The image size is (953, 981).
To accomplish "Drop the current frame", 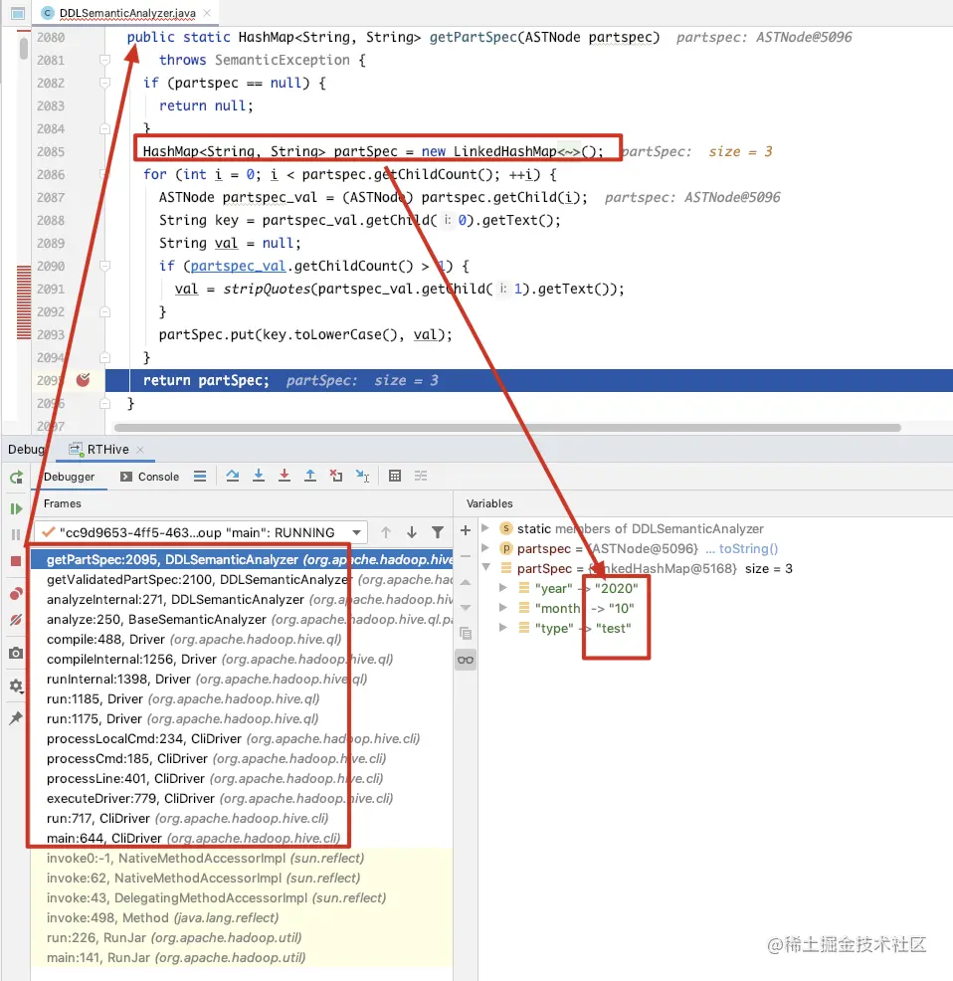I will coord(336,477).
